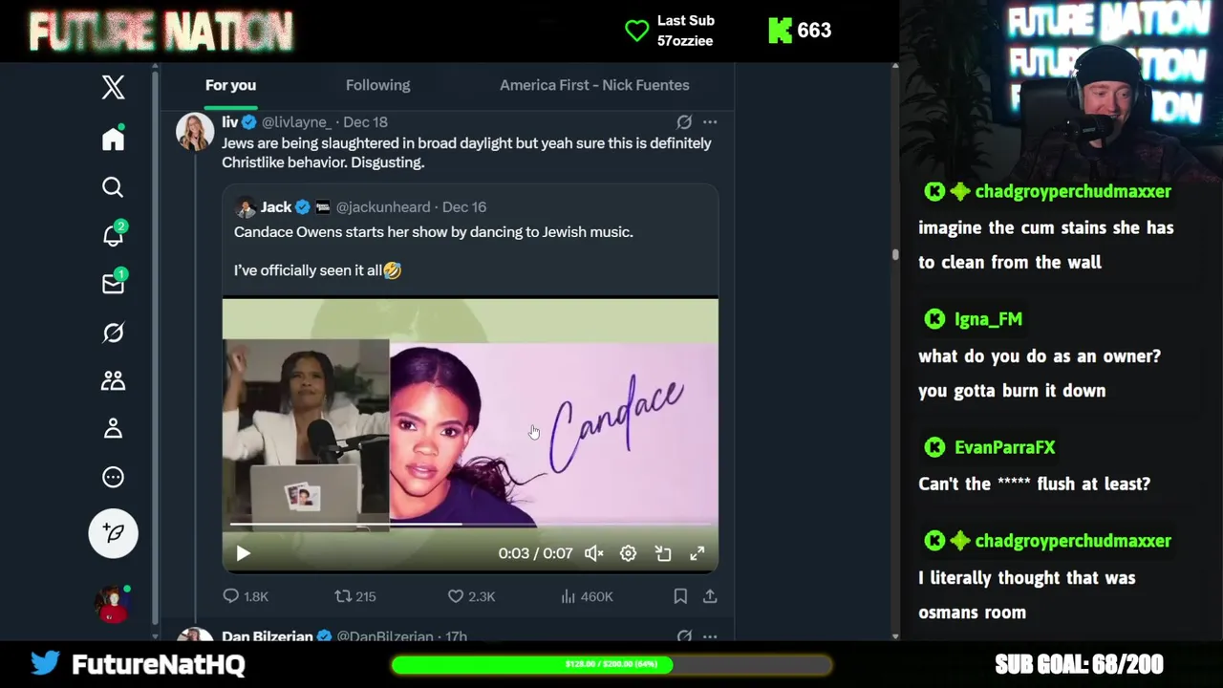The height and width of the screenshot is (688, 1223).
Task: Open liv's profile avatar
Action: tap(195, 132)
